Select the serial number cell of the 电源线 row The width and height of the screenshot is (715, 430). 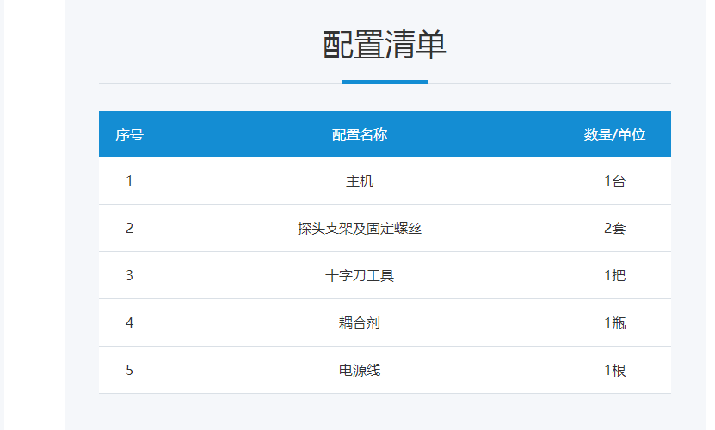(130, 370)
